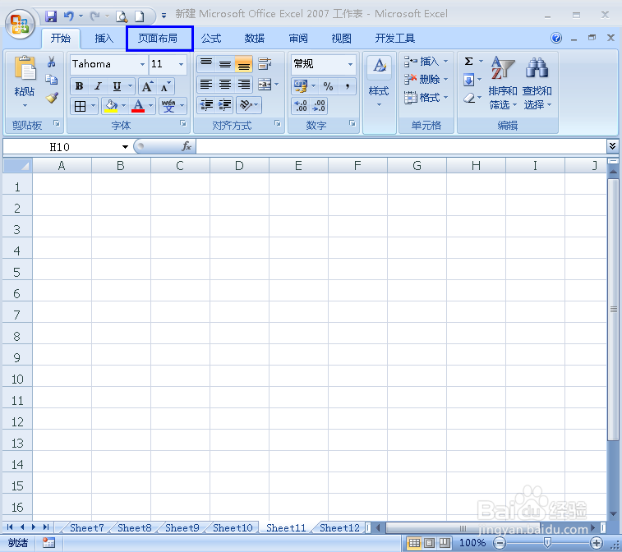
Task: Click the vertical scrollbar thumb
Action: click(x=614, y=309)
